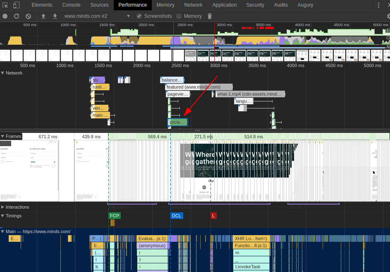Click the save profile download icon
Image resolution: width=390 pixels, height=272 pixels.
(55, 16)
